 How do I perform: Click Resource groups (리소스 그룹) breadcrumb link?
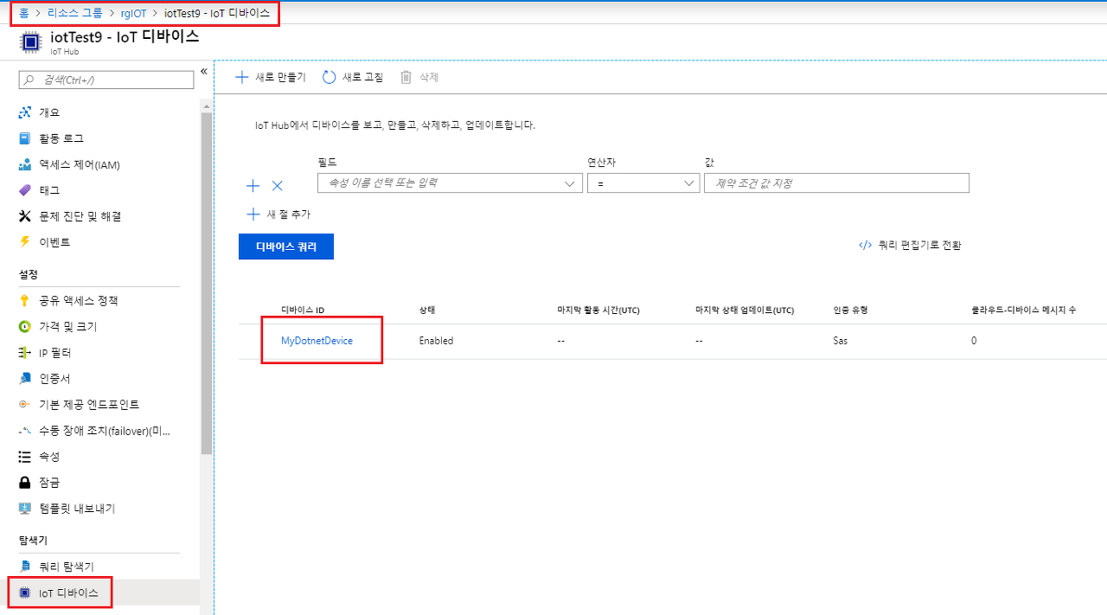pos(75,13)
